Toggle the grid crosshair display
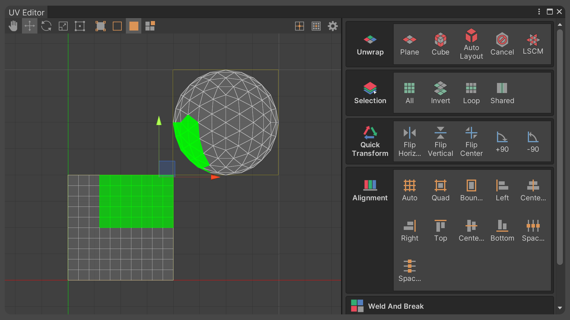Viewport: 570px width, 320px height. [300, 26]
